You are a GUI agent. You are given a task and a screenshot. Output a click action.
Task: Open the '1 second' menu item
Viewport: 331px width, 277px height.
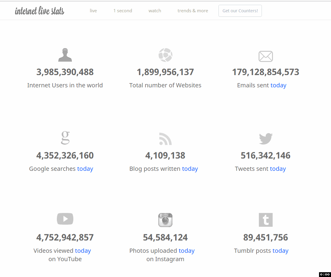coord(123,11)
